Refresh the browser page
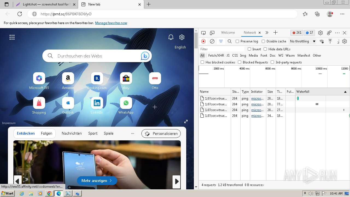 [20, 14]
